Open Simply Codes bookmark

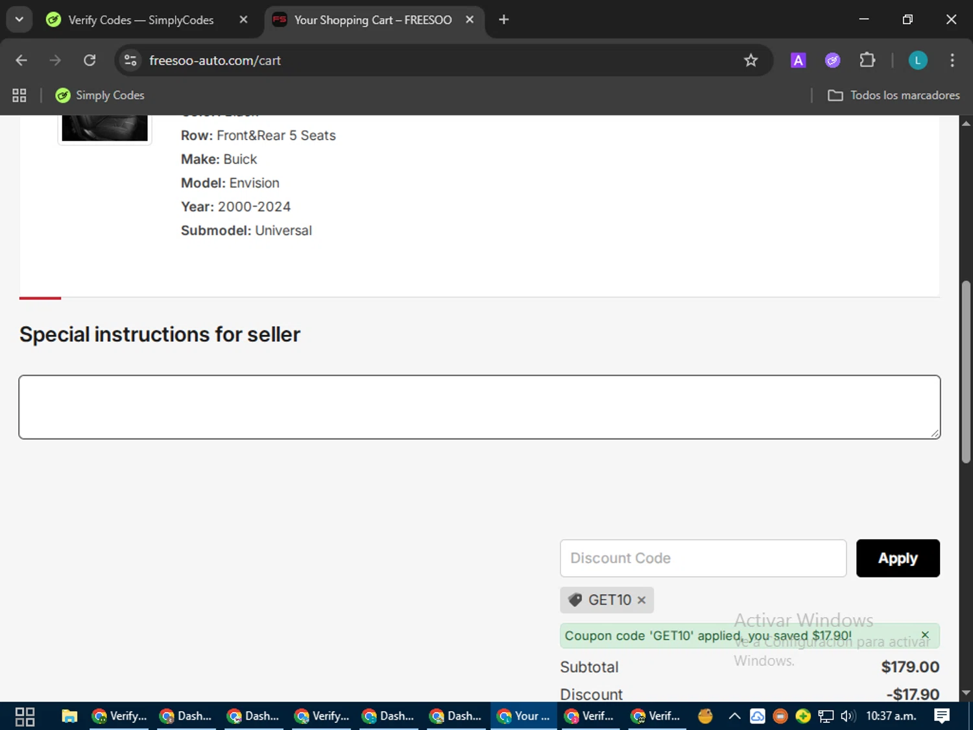tap(100, 95)
